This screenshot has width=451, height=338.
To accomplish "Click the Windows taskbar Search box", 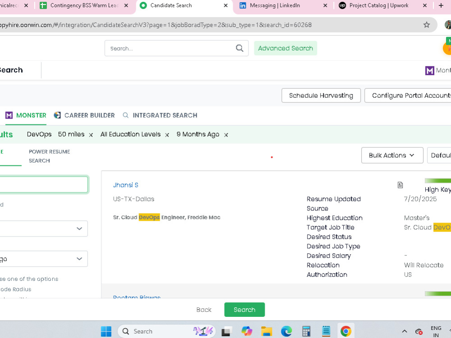I will click(x=166, y=331).
